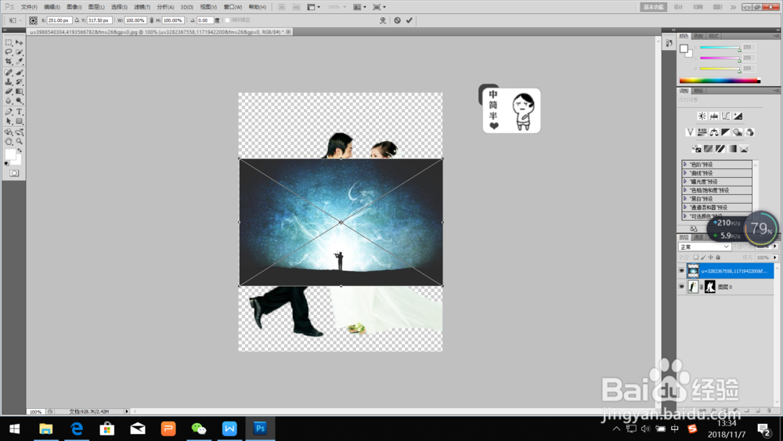The image size is (783, 441).
Task: Switch between free transform and warp modes
Action: tap(383, 20)
